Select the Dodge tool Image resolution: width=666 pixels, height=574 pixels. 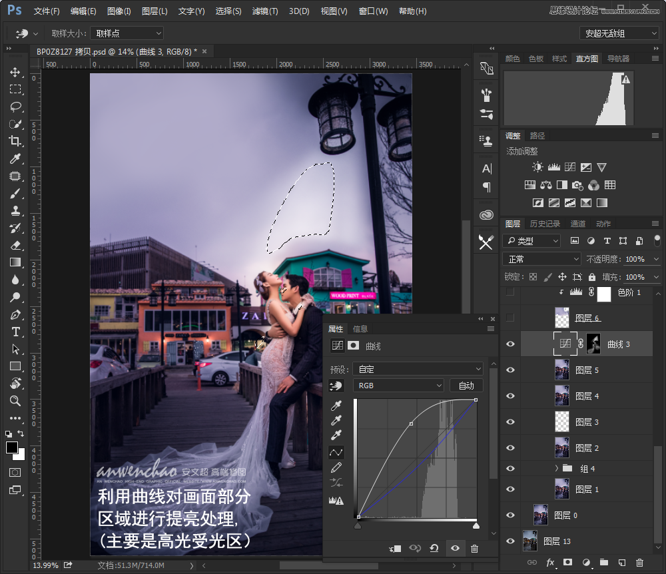[15, 297]
